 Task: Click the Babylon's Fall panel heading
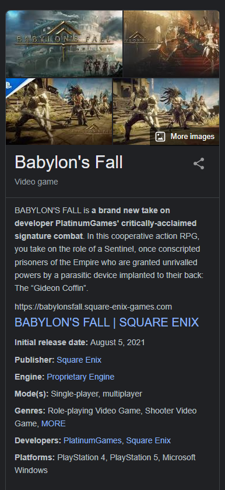tap(69, 162)
